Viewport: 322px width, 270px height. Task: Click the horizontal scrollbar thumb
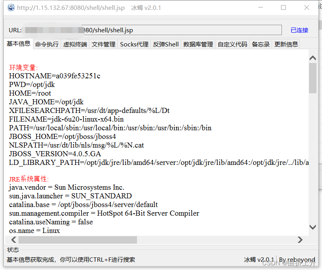79,240
